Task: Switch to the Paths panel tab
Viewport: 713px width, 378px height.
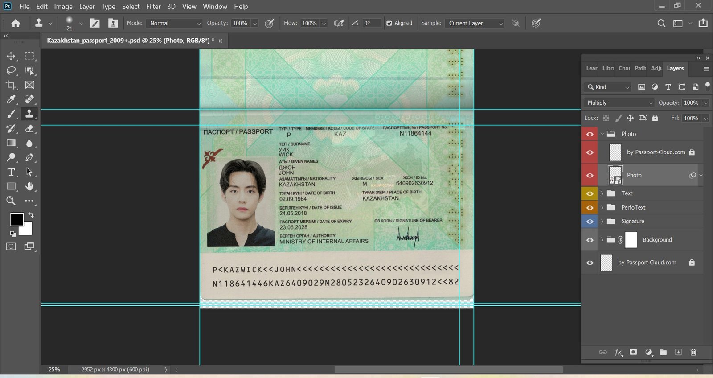Action: point(640,68)
